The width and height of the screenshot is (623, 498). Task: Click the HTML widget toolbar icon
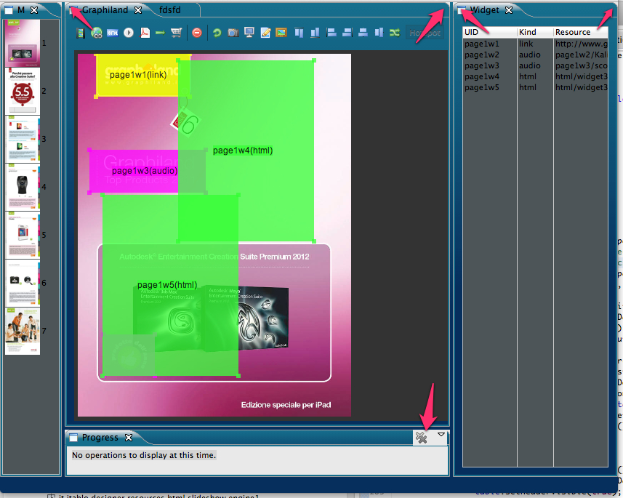(113, 33)
